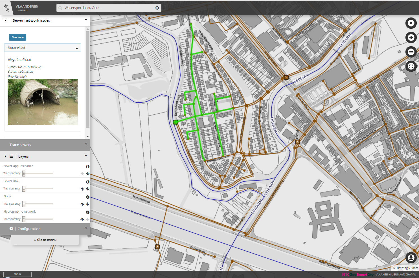
Task: Move Node layer down
Action: 88,204
